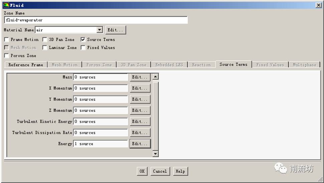324x183 pixels.
Task: Click the Turbulent Dissipation Rate sources field
Action: [x=101, y=133]
